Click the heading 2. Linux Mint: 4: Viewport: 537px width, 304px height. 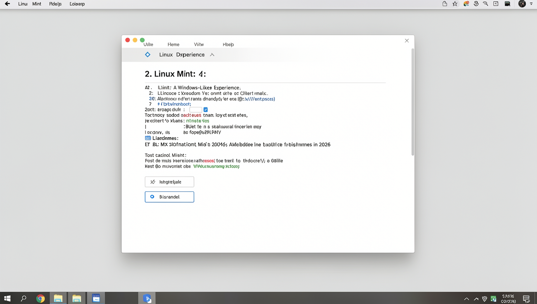click(x=175, y=74)
